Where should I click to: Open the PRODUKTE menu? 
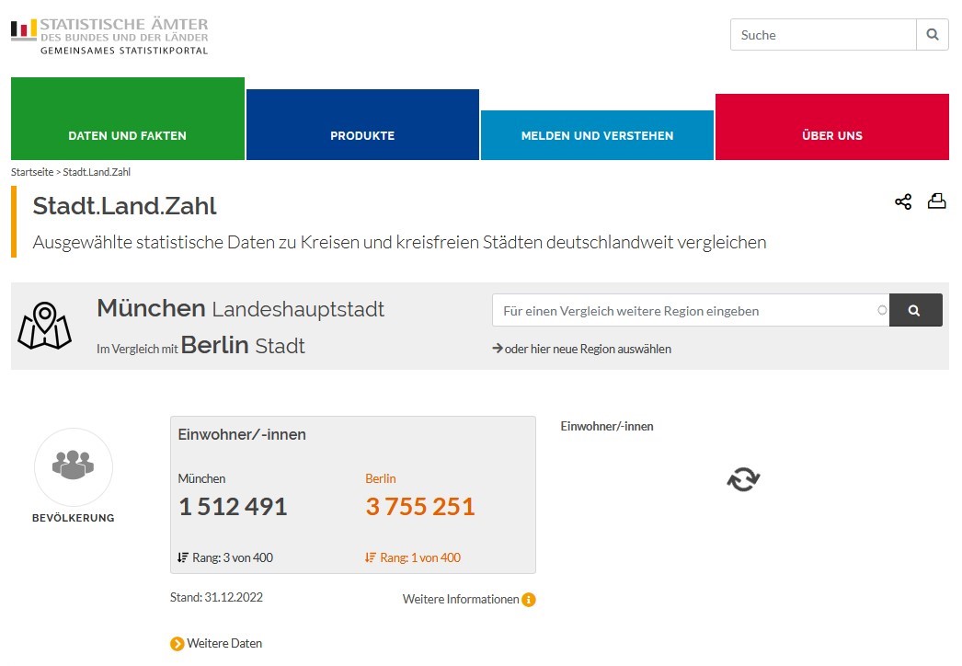pyautogui.click(x=362, y=135)
